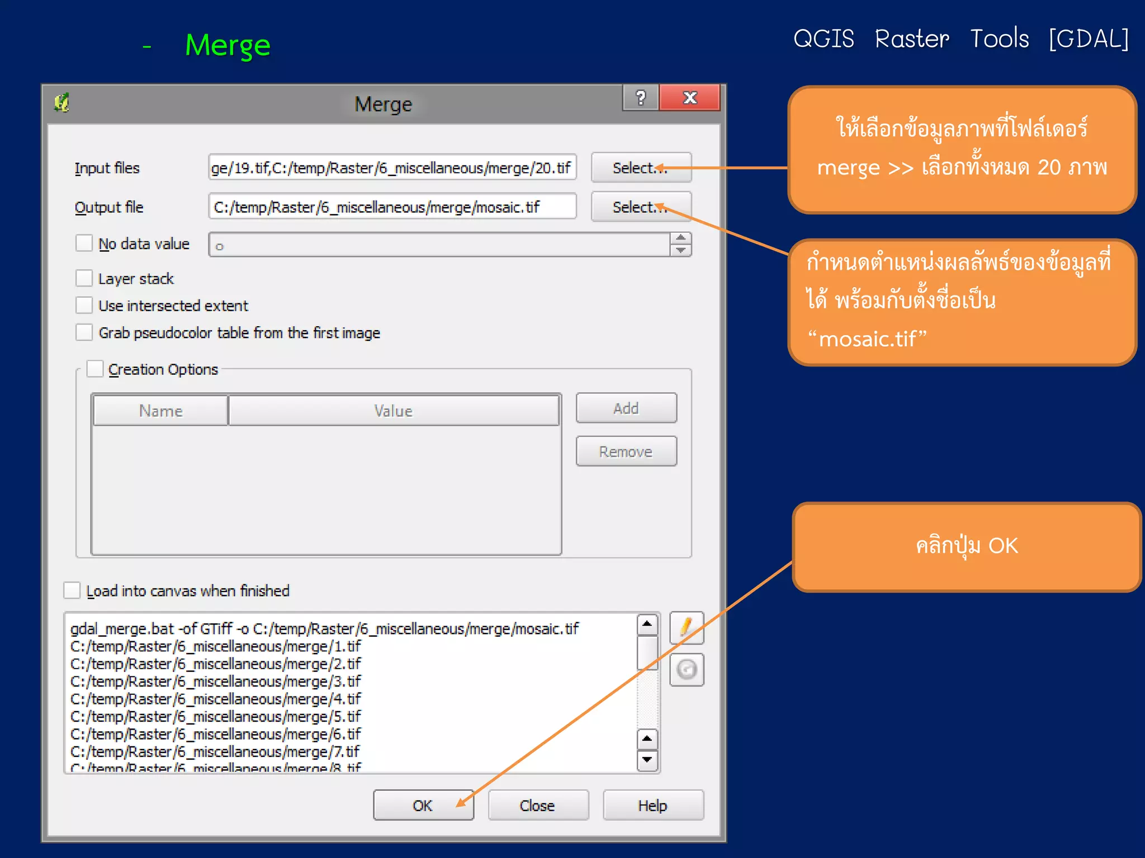Close the Merge dialog with red X

tap(690, 98)
